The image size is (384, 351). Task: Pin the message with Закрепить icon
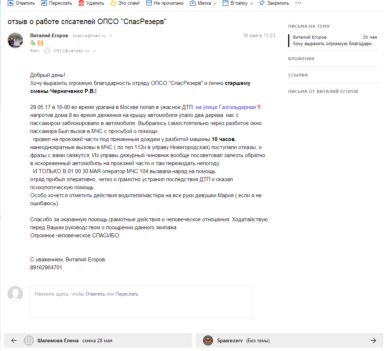tap(262, 3)
